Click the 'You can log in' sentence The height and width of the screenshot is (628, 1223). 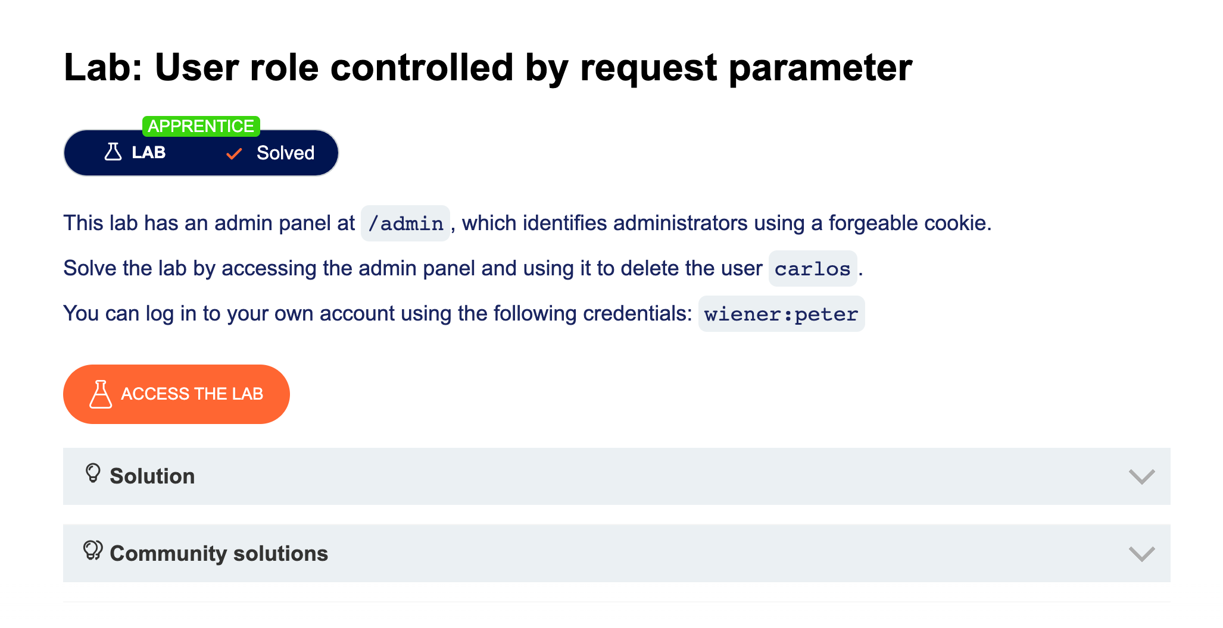tap(377, 313)
